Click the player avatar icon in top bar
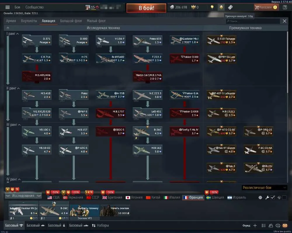 88,7
